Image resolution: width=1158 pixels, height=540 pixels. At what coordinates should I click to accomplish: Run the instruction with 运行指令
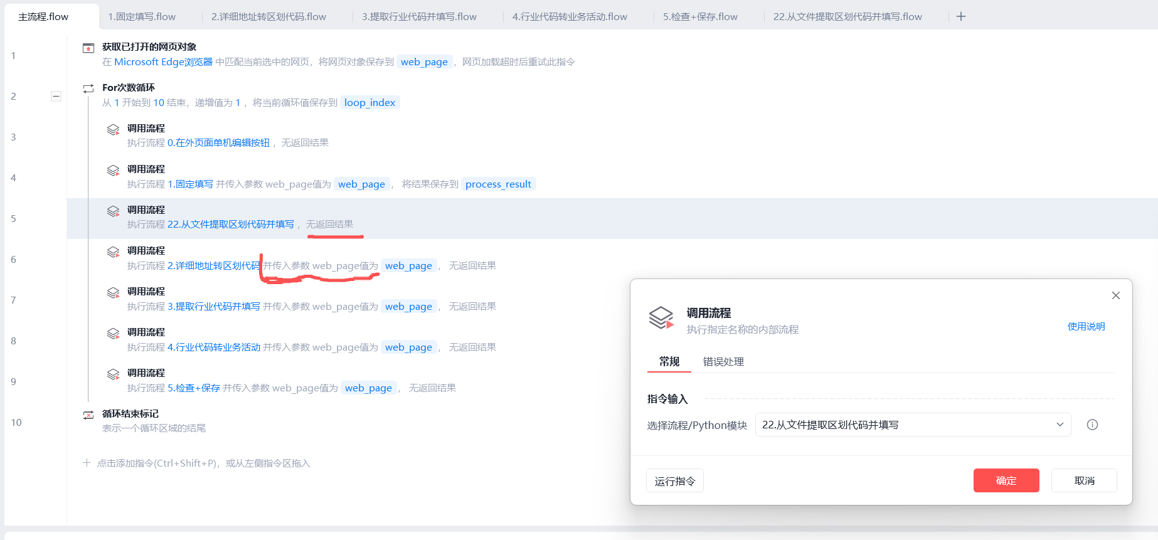click(674, 481)
